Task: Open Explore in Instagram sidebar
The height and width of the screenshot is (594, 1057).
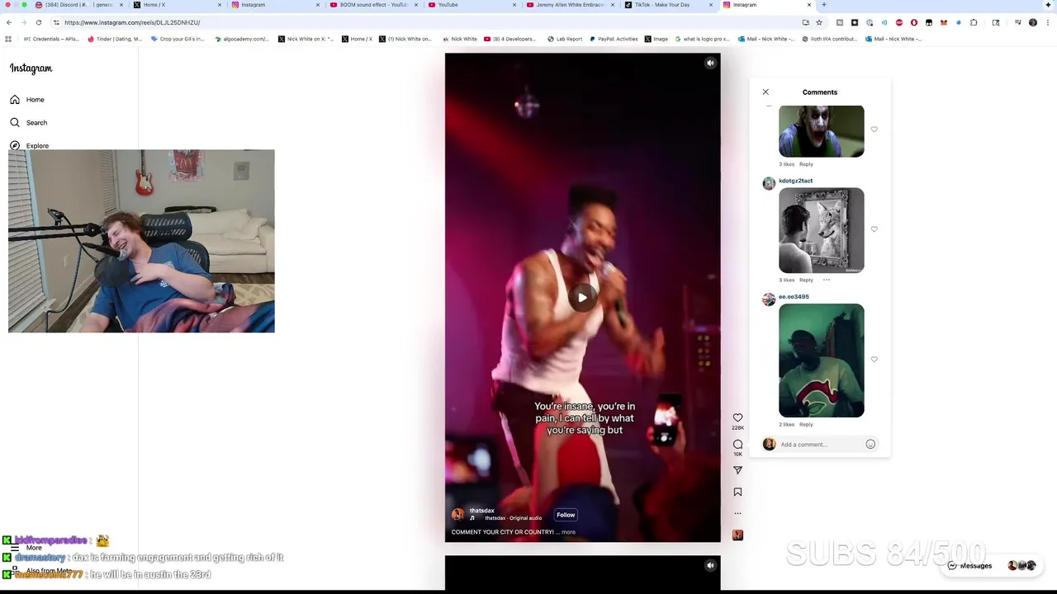Action: [29, 145]
